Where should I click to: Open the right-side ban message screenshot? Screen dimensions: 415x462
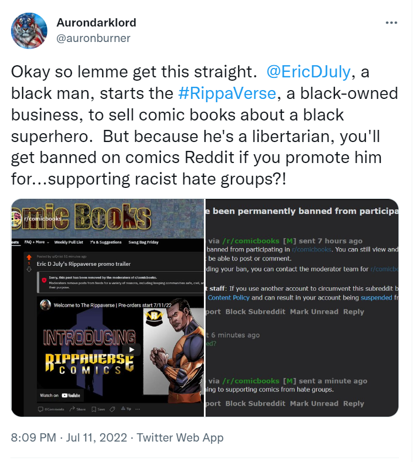point(302,308)
